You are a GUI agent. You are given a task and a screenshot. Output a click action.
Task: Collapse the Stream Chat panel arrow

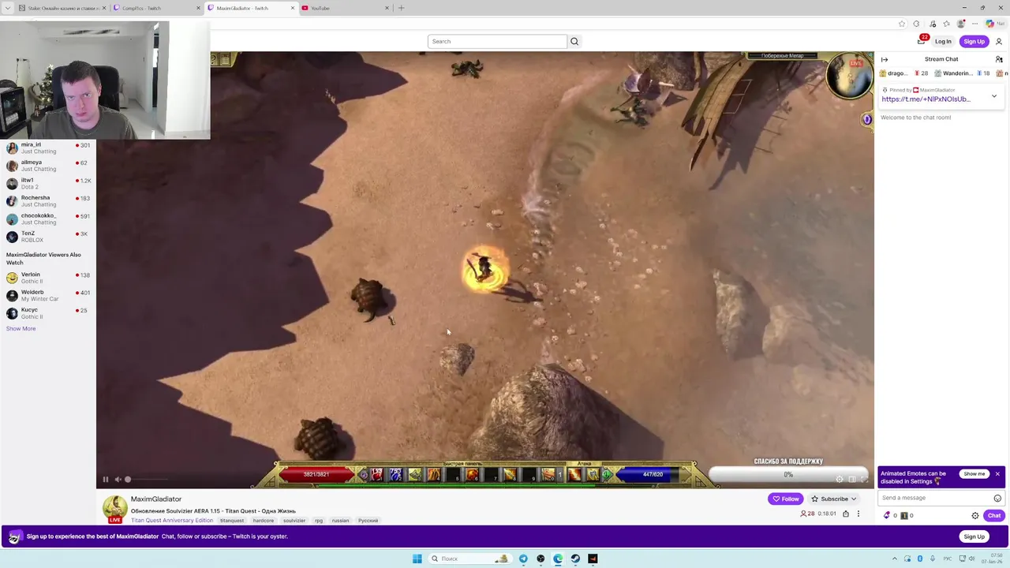point(885,59)
